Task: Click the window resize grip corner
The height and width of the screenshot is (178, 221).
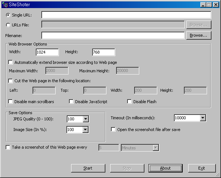Action: pyautogui.click(x=218, y=175)
